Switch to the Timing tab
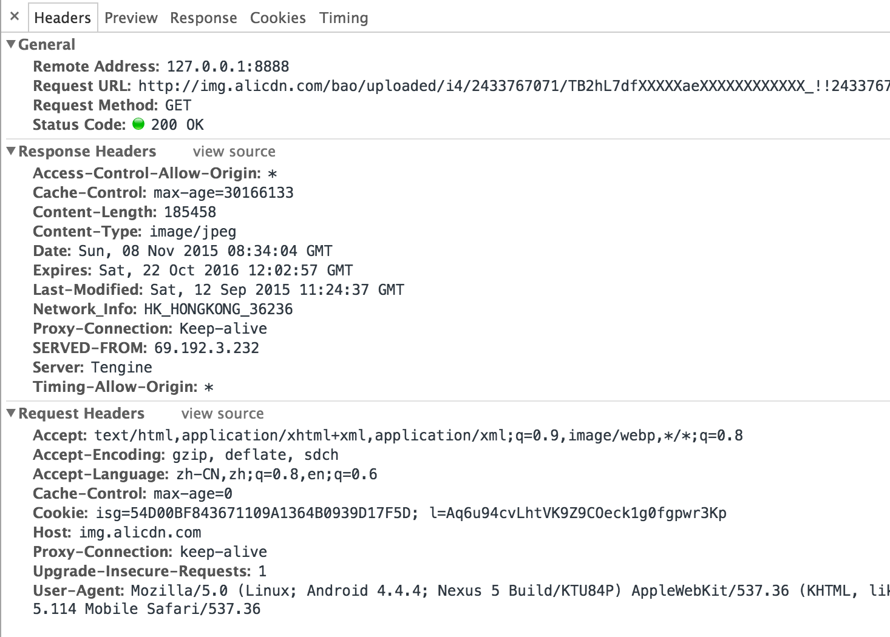 coord(344,18)
